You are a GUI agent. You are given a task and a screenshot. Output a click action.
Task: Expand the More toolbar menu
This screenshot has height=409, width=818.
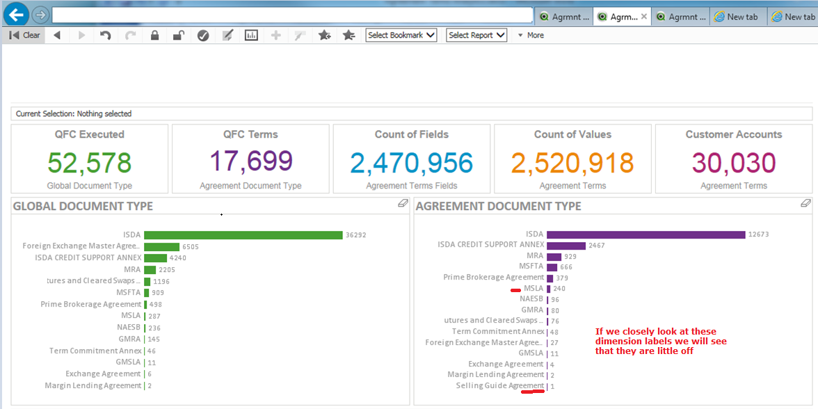(x=531, y=35)
